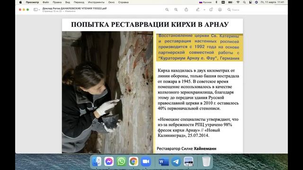This screenshot has width=303, height=170.
Task: Open the Окно menu
Action: [x=111, y=2]
